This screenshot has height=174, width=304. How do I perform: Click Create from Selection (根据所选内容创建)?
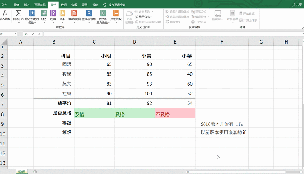[148, 22]
